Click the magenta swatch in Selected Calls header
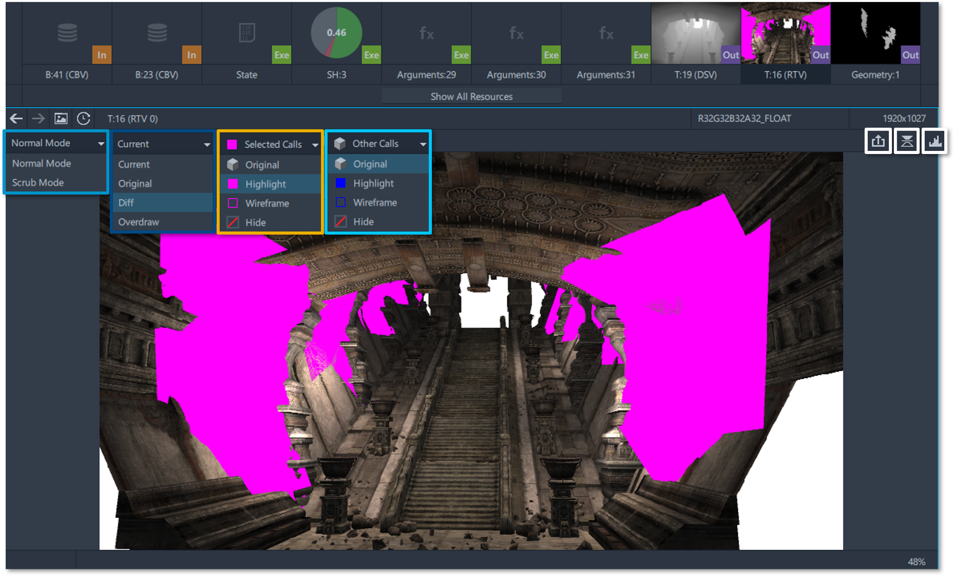Viewport: 954px width, 576px height. click(x=232, y=144)
